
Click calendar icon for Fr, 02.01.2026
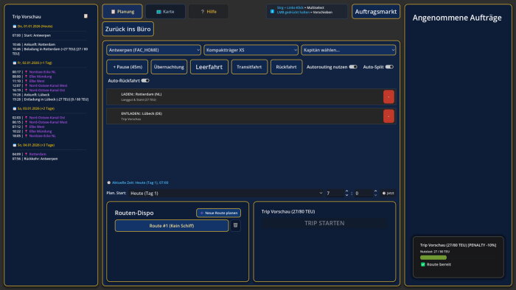coord(14,63)
